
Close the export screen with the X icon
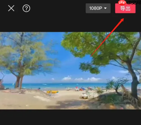(x=11, y=8)
